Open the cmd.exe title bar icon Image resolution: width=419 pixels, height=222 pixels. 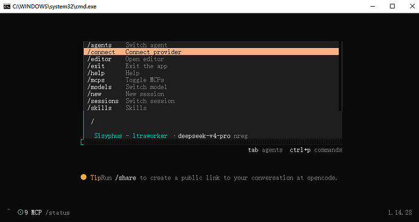[x=7, y=7]
